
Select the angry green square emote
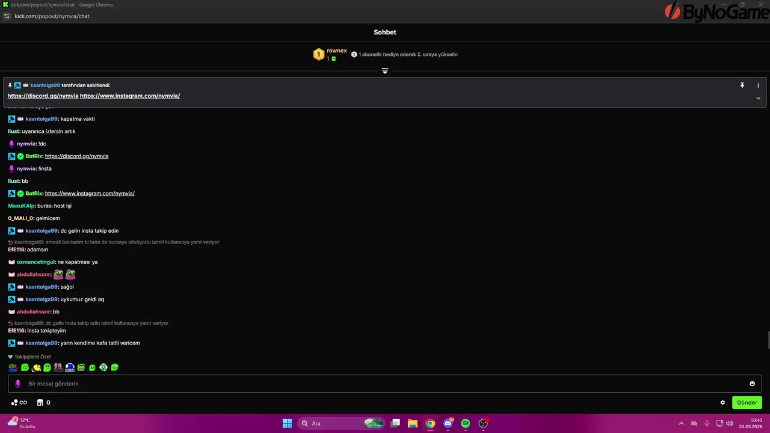click(x=81, y=367)
